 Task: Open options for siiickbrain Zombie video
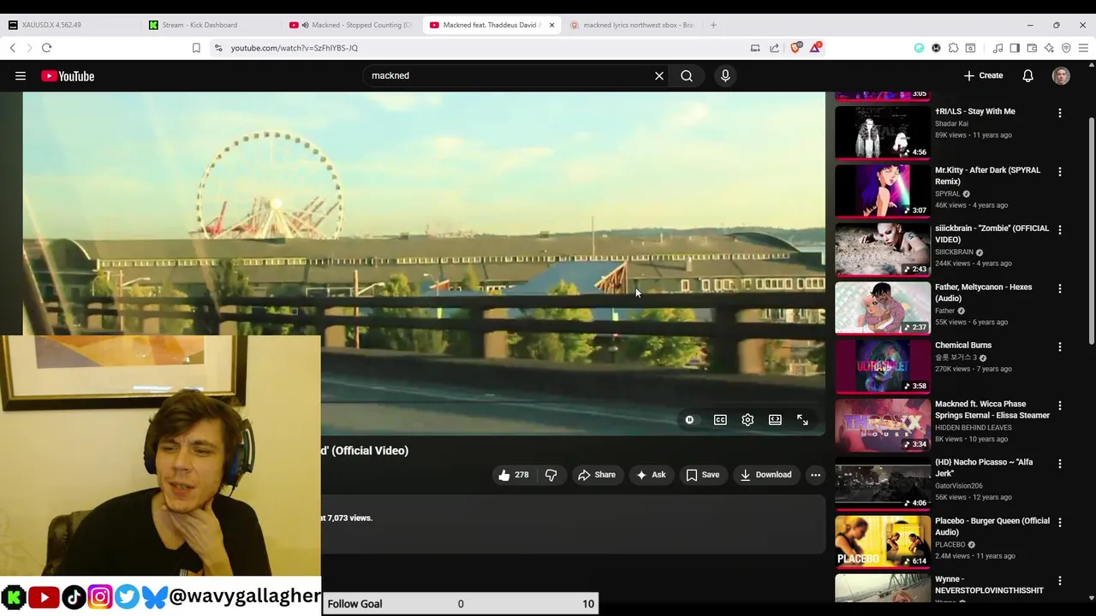click(x=1060, y=230)
